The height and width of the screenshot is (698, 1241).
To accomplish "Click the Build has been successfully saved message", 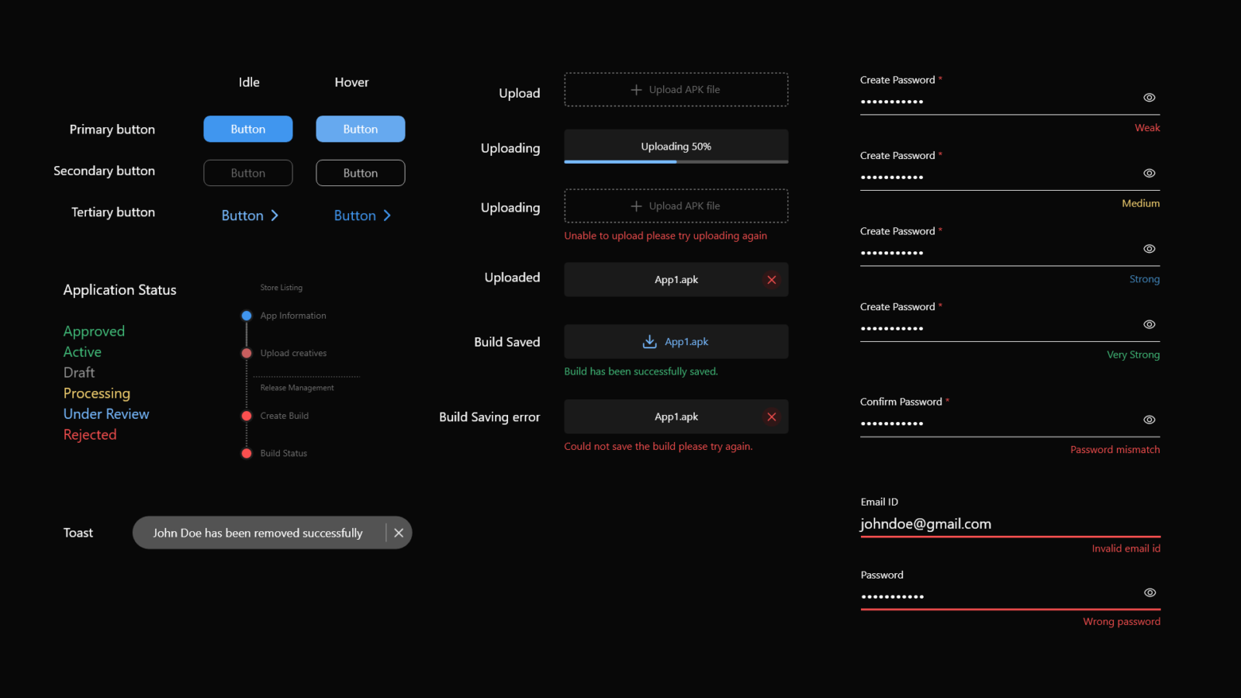I will 641,371.
